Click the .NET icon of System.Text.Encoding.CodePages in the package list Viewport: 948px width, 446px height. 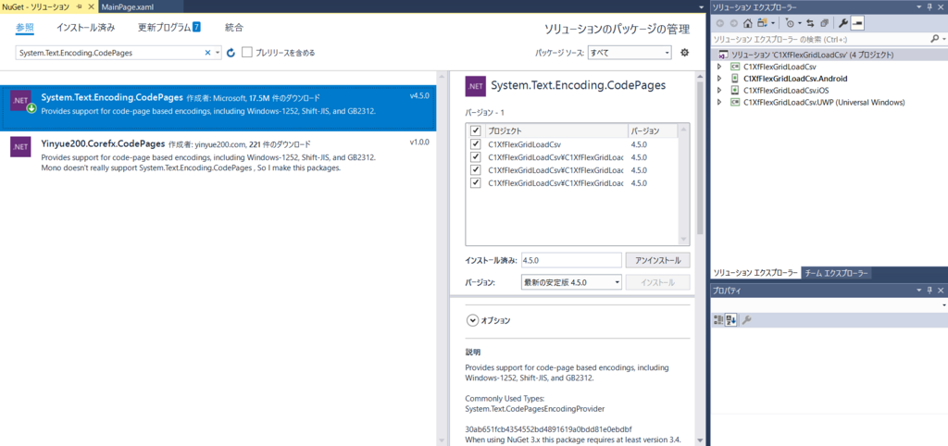(x=21, y=101)
